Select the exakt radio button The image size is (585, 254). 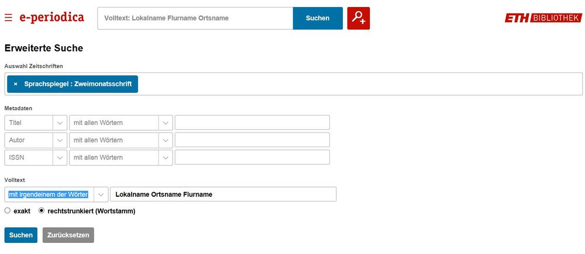click(8, 211)
